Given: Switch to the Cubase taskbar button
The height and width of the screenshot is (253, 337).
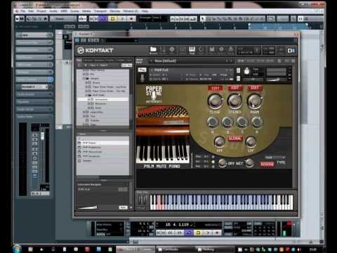Looking at the screenshot, I should [x=136, y=249].
